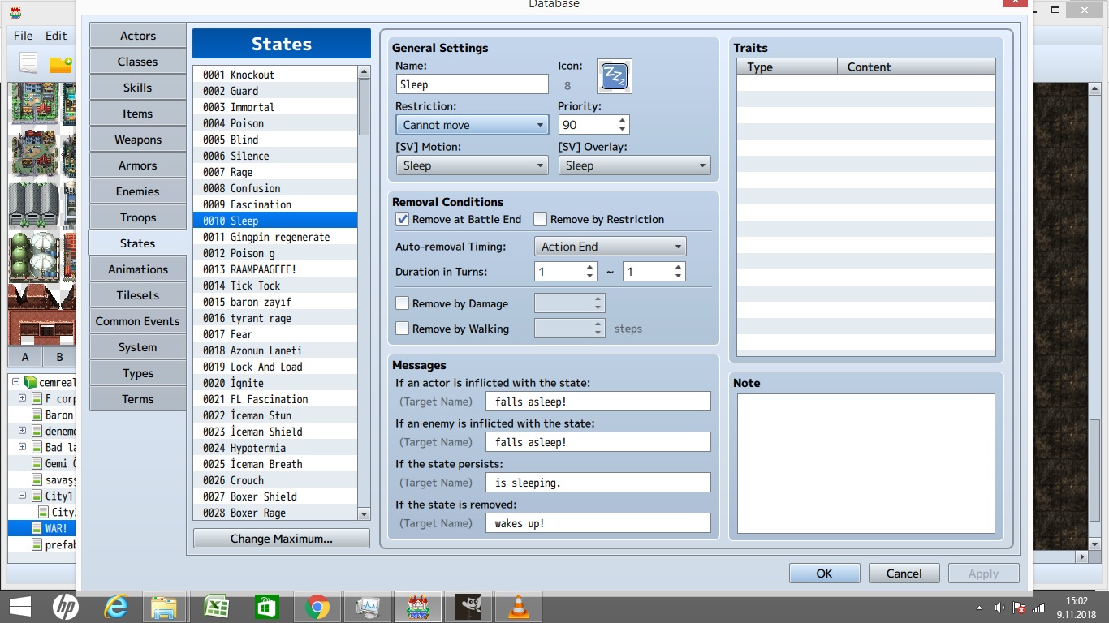Viewport: 1109px width, 623px height.
Task: Open File Explorer from the taskbar
Action: point(165,607)
